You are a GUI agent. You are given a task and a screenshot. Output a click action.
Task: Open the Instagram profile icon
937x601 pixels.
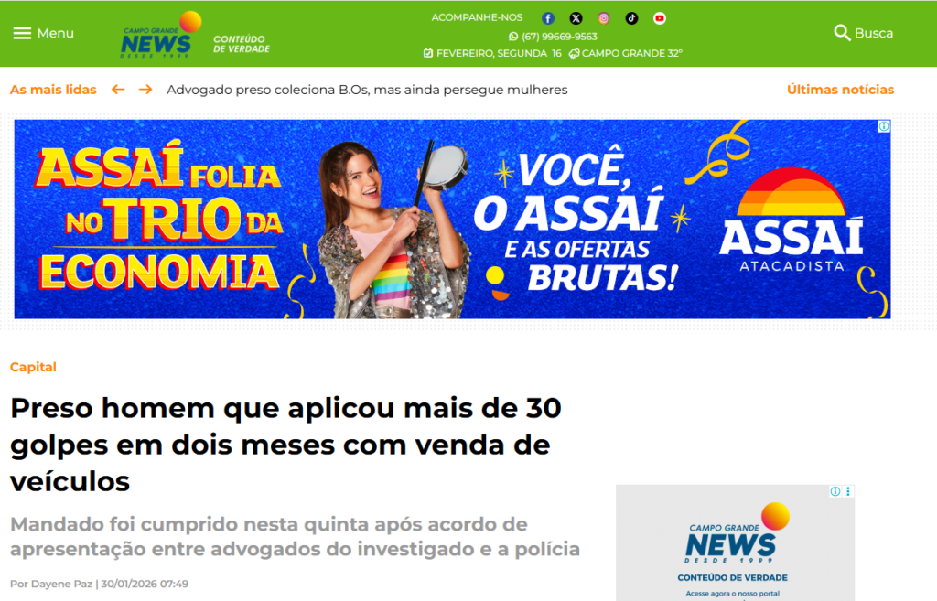[x=604, y=18]
